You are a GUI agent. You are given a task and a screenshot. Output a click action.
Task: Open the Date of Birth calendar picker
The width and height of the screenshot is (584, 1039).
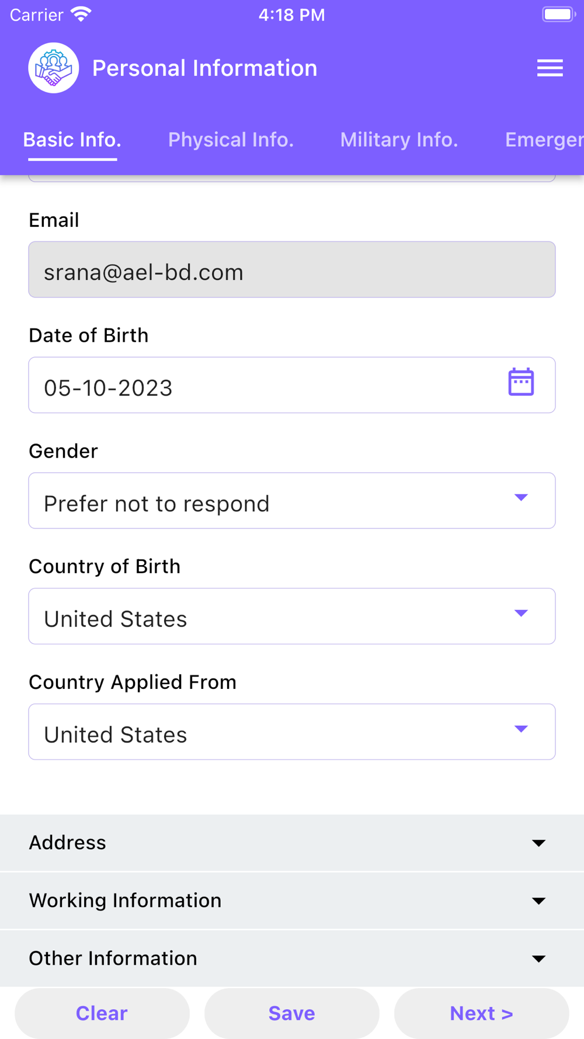[x=521, y=382]
